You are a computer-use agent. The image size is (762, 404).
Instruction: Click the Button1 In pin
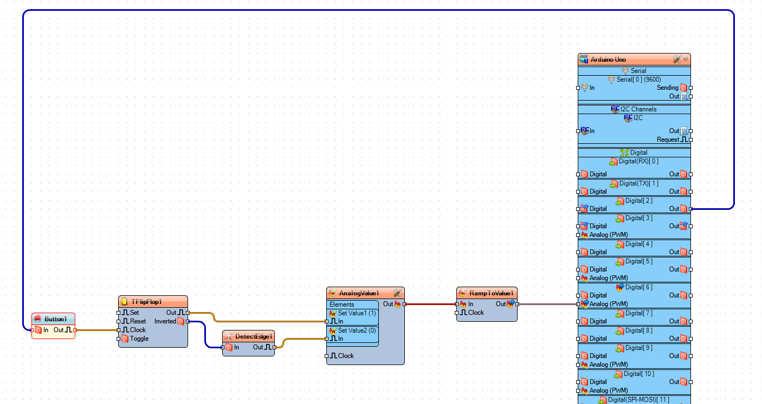coord(32,330)
